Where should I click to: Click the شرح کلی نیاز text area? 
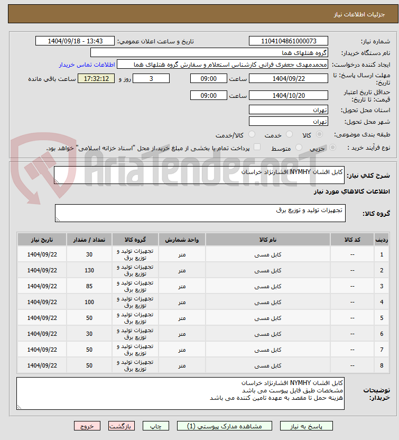click(199, 175)
